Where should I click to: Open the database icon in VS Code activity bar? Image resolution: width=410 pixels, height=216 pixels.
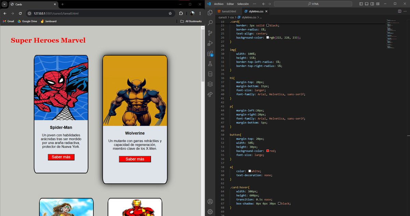pos(210,74)
